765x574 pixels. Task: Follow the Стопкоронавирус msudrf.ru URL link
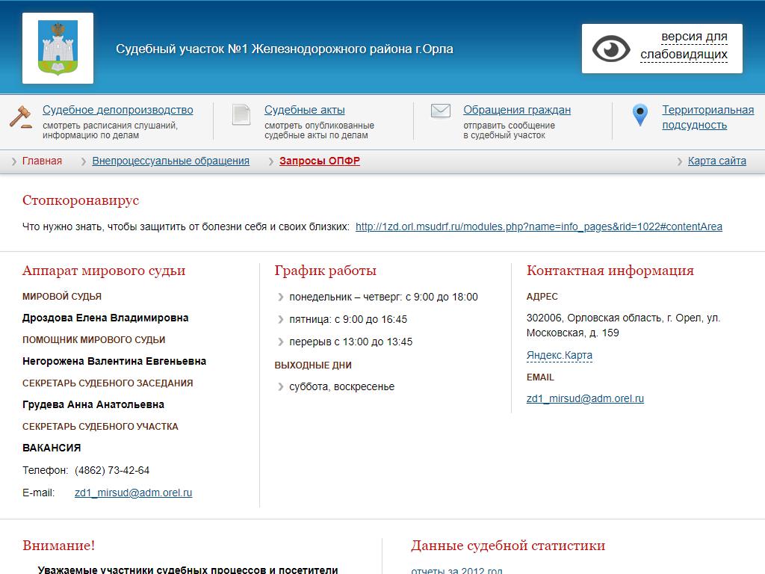(x=539, y=226)
